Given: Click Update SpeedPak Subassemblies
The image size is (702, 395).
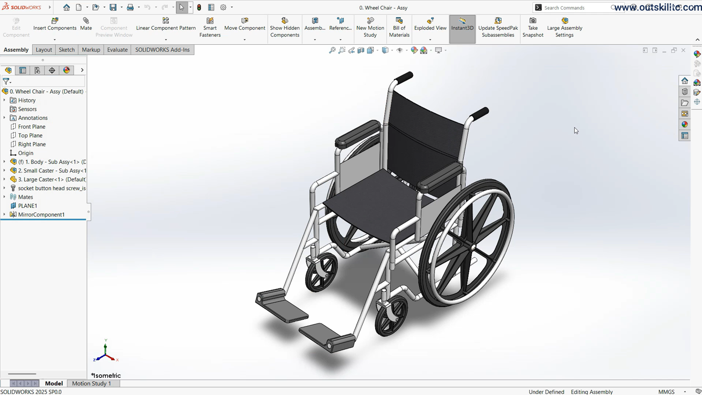Looking at the screenshot, I should pyautogui.click(x=498, y=28).
